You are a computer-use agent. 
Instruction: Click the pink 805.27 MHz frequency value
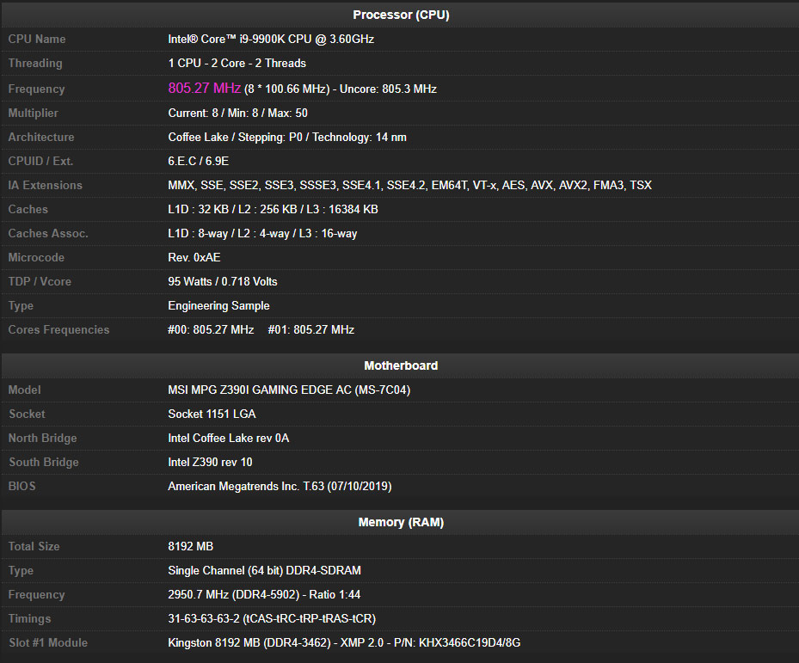(205, 89)
